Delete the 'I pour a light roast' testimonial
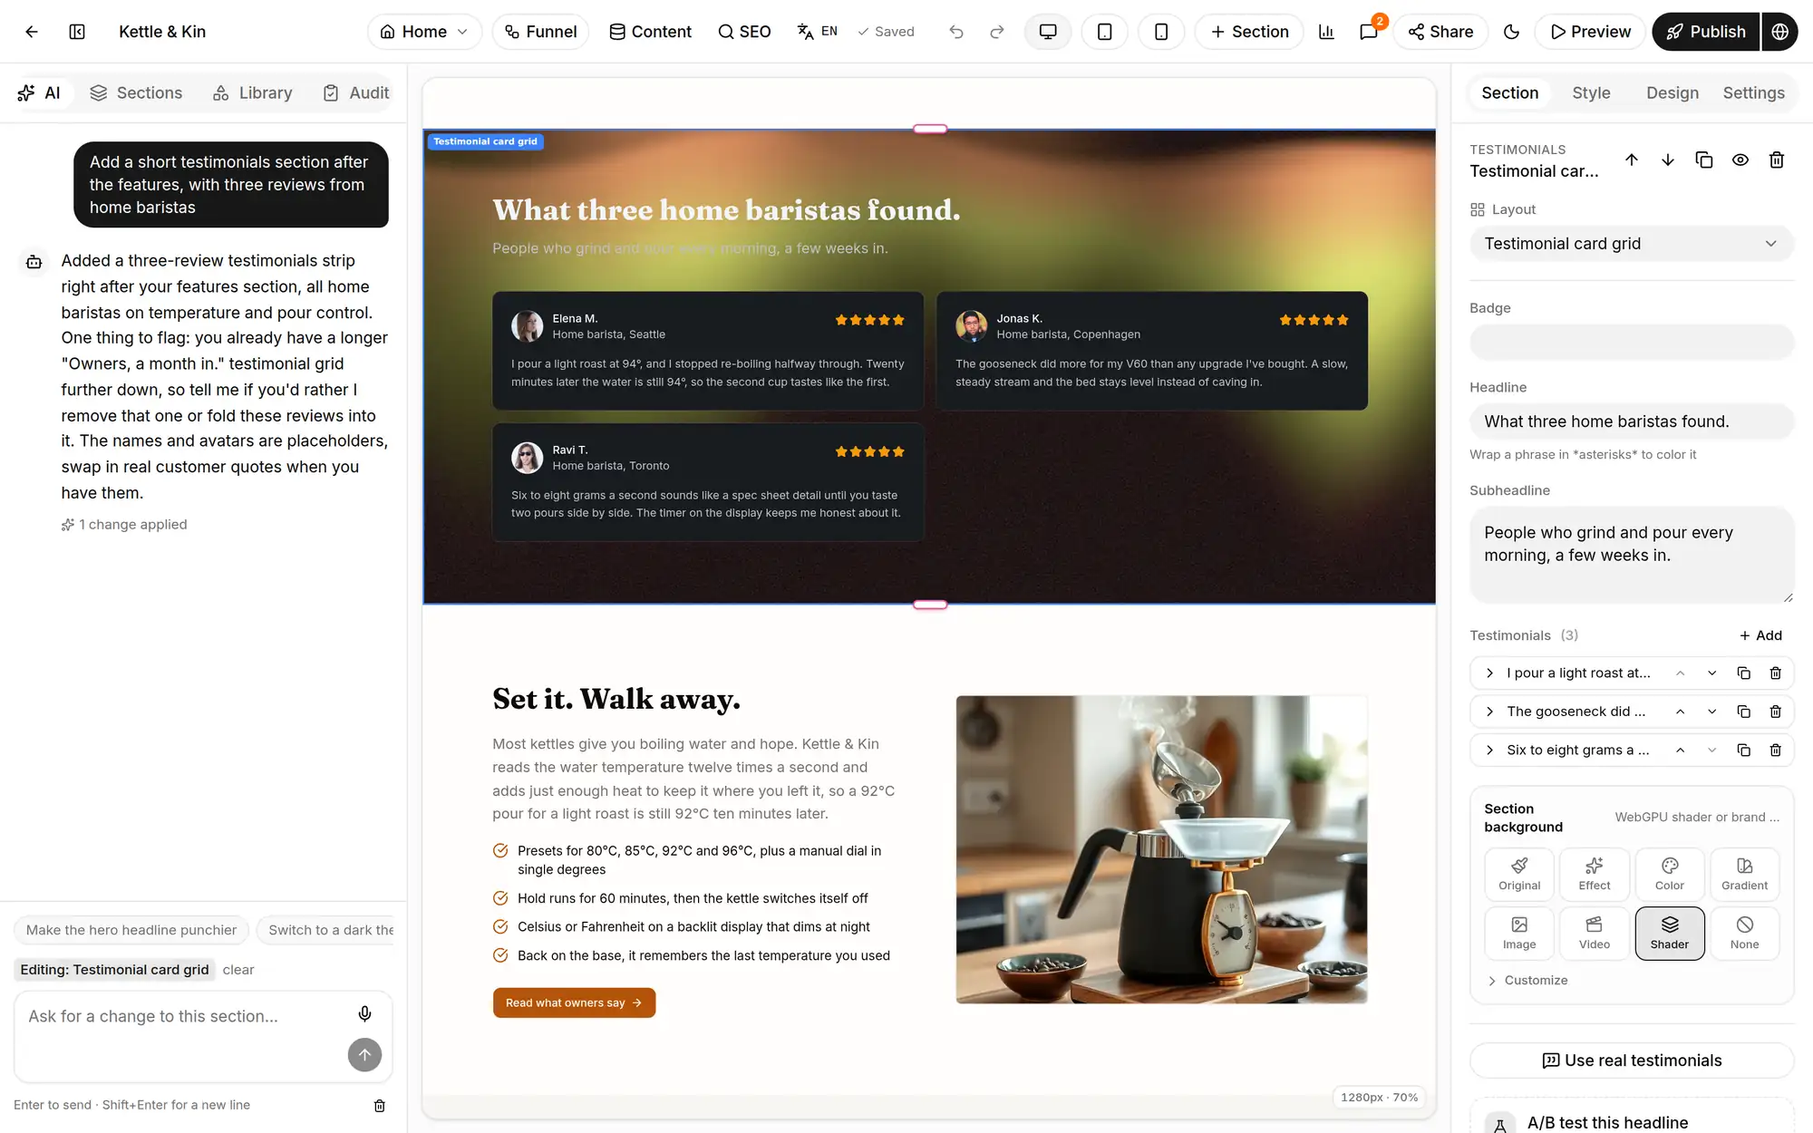1813x1133 pixels. (x=1776, y=673)
